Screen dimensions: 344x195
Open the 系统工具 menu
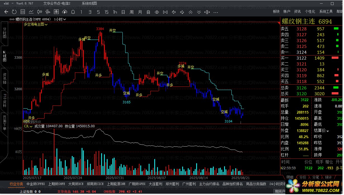326,12
